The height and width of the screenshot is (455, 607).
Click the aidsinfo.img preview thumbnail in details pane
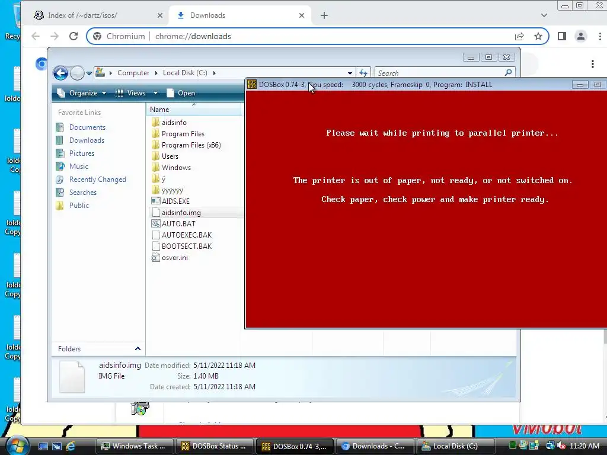click(72, 377)
